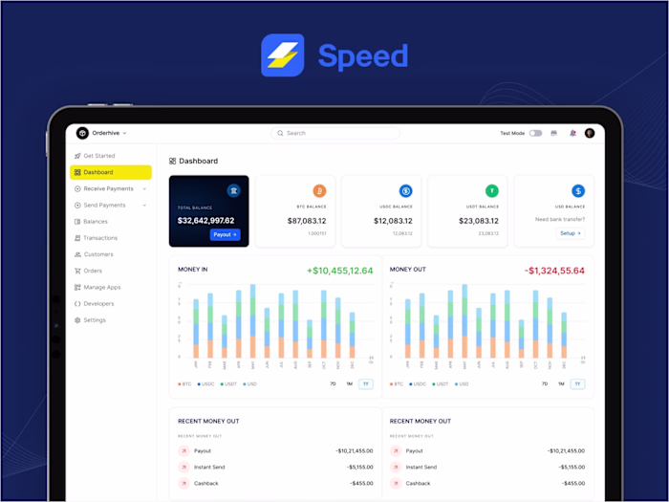Open Payout row in left recent list

click(275, 450)
